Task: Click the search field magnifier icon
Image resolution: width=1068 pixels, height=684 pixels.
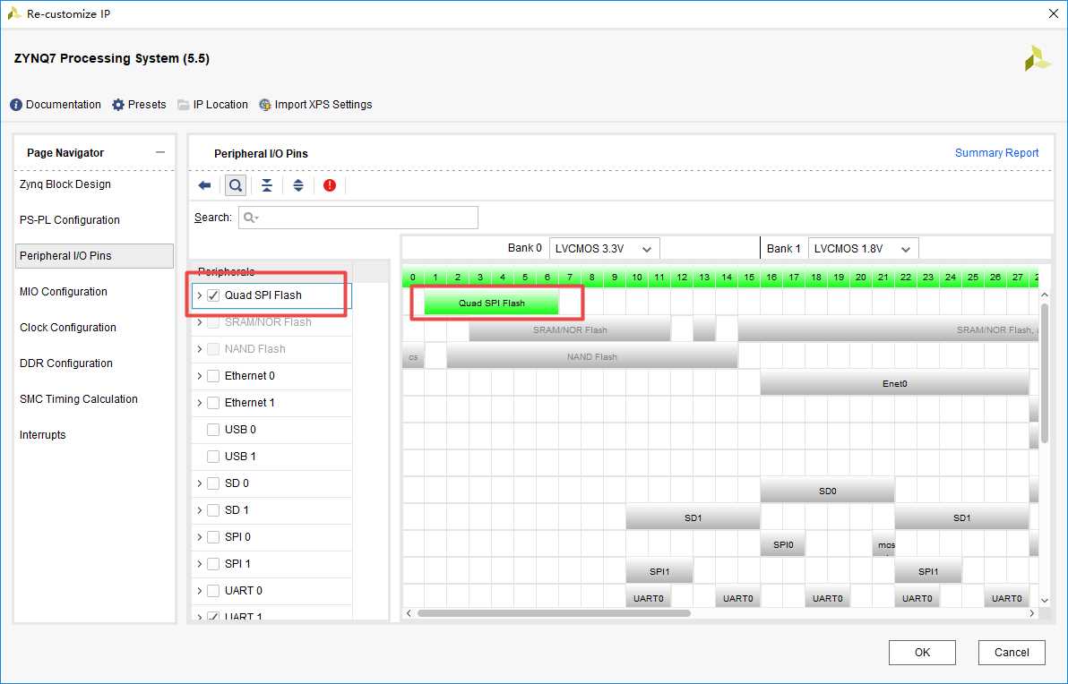Action: [x=251, y=218]
